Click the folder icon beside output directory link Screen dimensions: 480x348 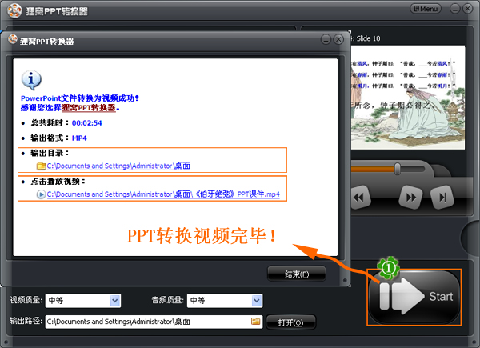pos(41,166)
